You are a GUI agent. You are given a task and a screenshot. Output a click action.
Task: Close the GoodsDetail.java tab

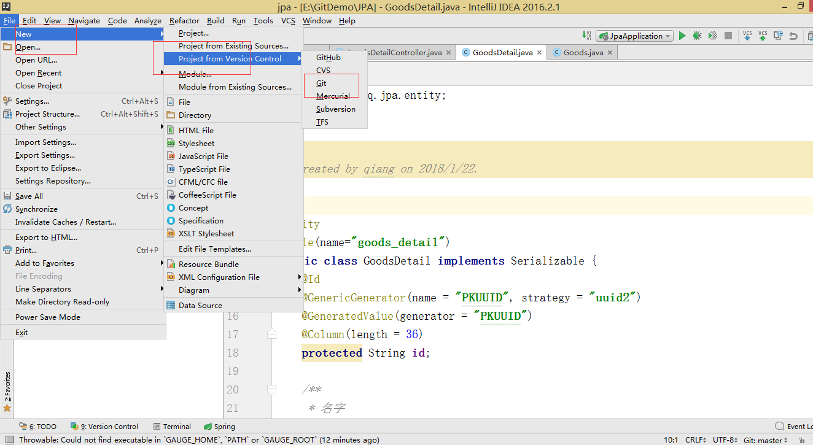540,53
